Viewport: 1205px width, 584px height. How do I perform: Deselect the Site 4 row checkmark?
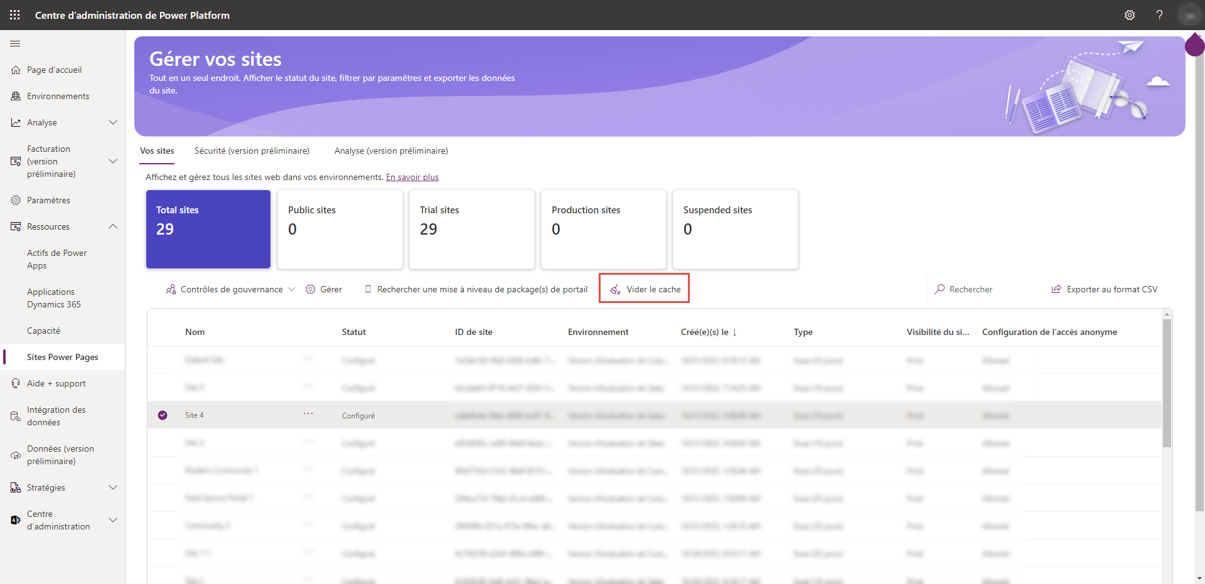(x=163, y=415)
